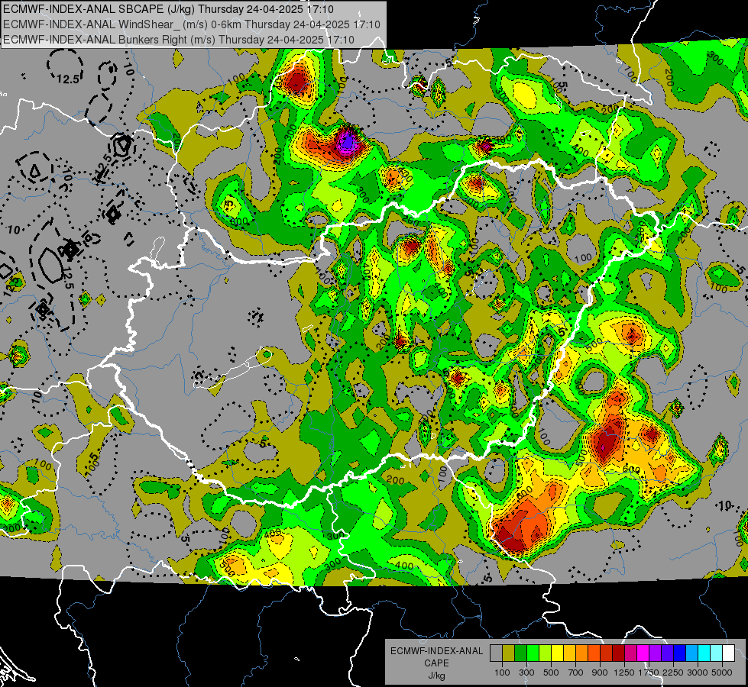The height and width of the screenshot is (687, 748).
Task: Click the 100 tick label in legend
Action: pos(502,672)
